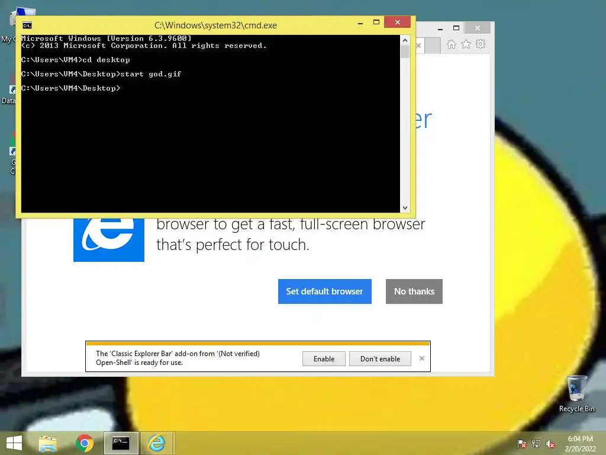Click the muted volume tray icon

click(x=550, y=444)
